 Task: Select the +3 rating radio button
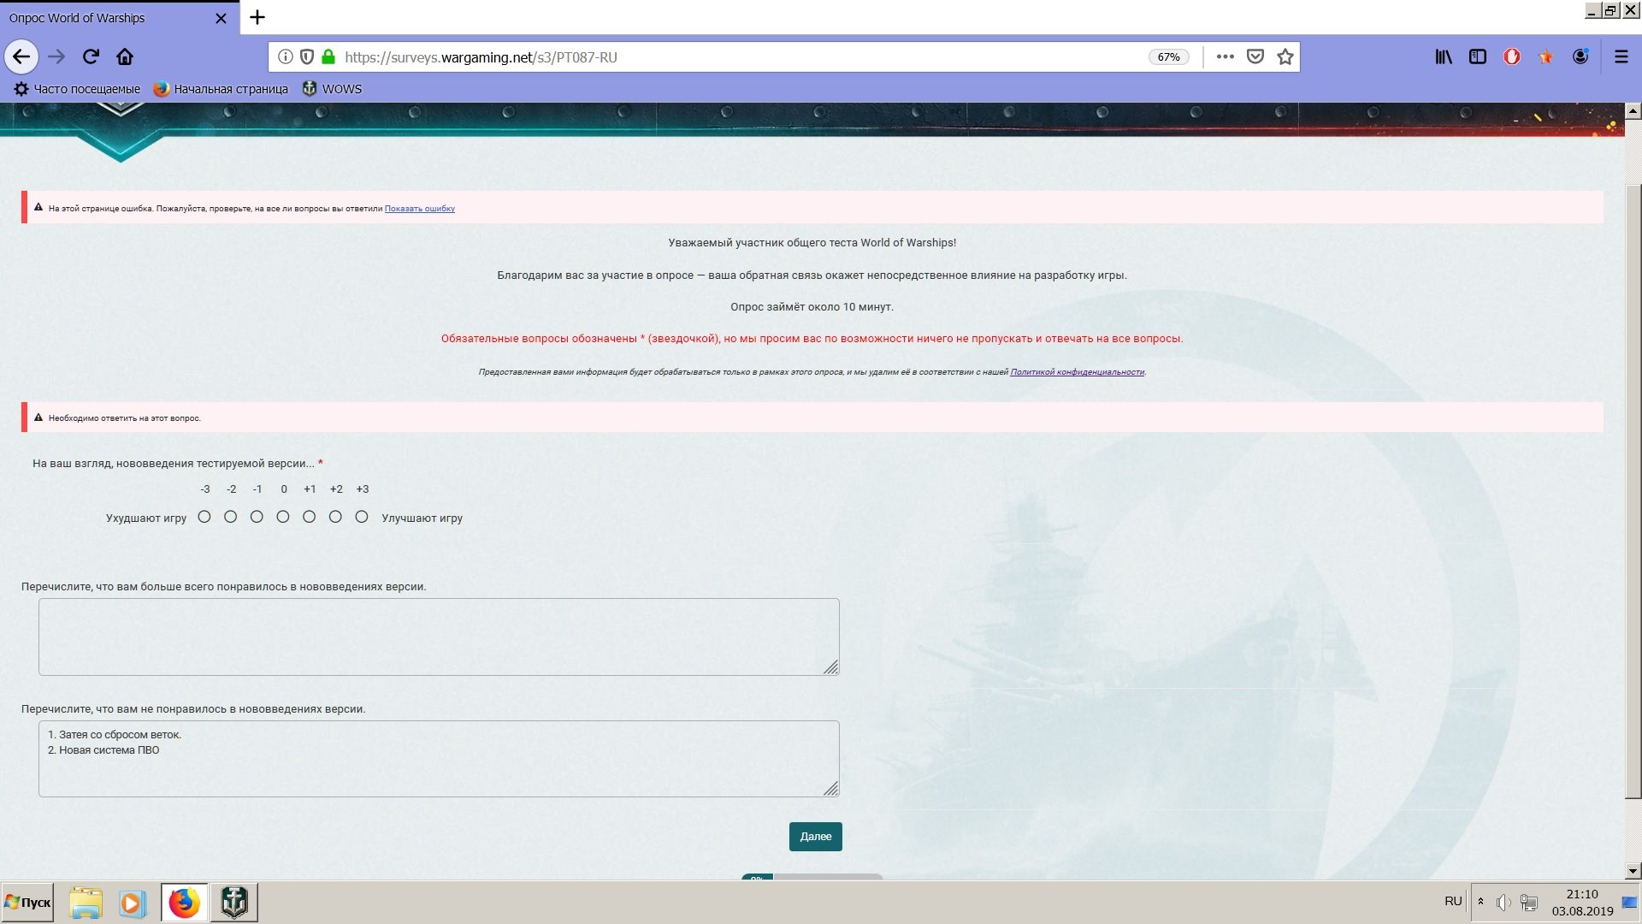point(362,517)
